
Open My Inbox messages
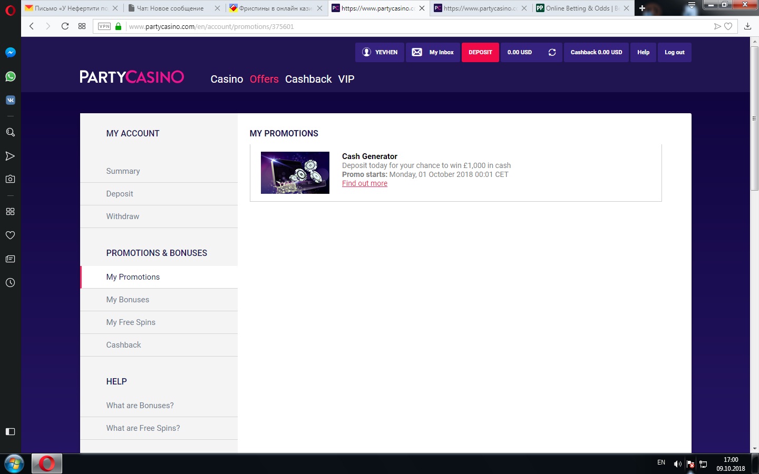tap(433, 52)
